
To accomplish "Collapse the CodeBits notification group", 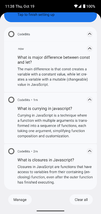I will 90,34.
